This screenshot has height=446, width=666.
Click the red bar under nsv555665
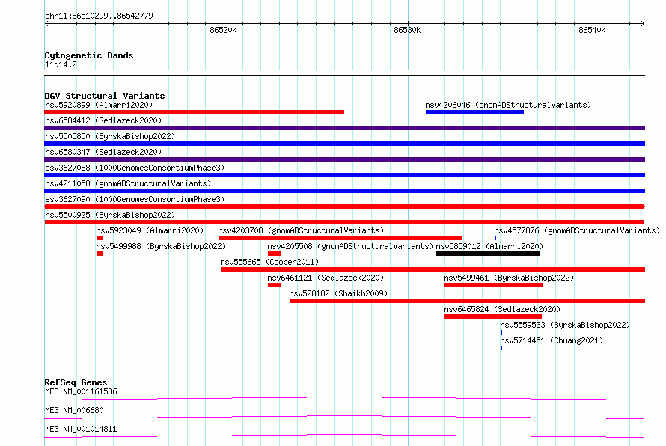[x=433, y=269]
